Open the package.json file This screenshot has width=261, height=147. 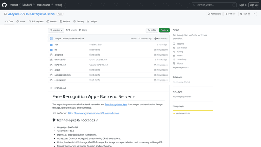tap(60, 80)
